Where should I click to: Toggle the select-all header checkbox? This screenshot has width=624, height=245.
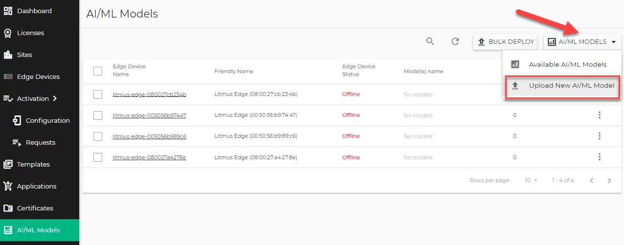tap(98, 71)
